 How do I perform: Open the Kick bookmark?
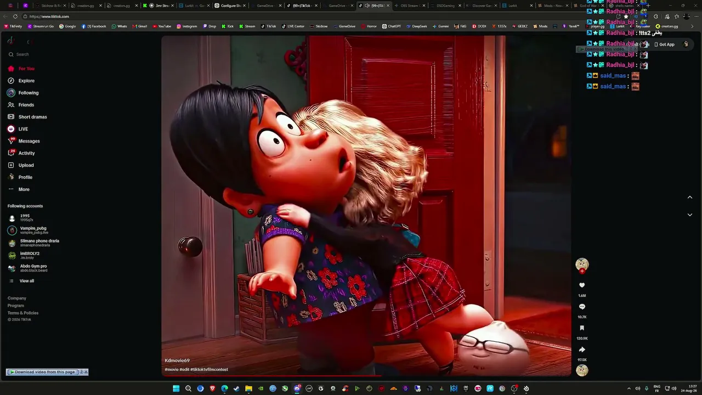[x=228, y=26]
